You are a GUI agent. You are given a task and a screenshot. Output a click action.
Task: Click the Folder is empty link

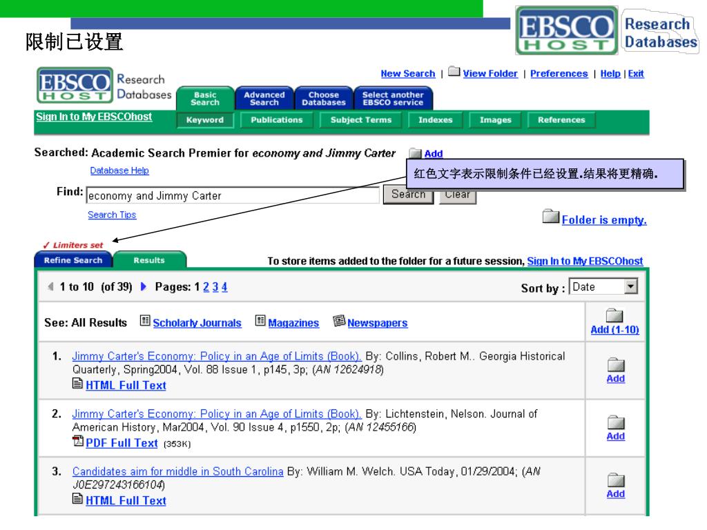click(x=604, y=220)
